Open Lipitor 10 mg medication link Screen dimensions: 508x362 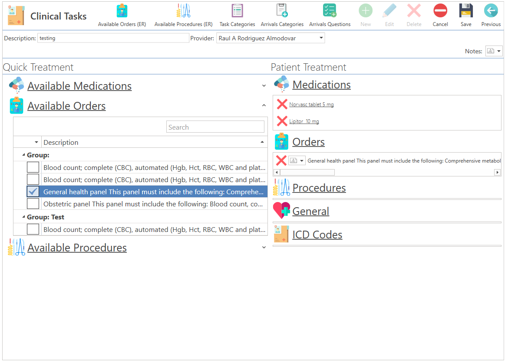(304, 121)
